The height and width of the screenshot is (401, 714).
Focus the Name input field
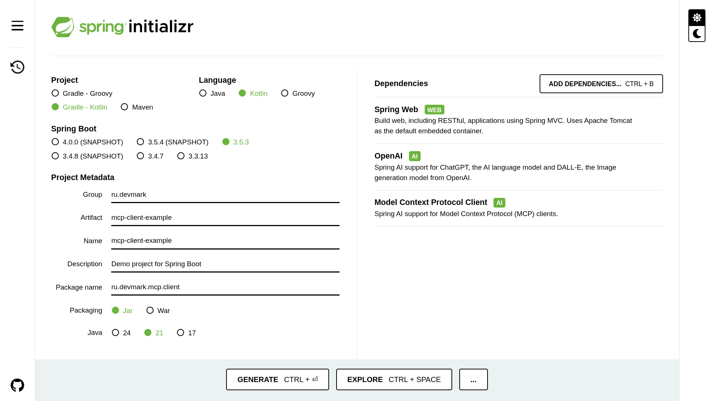click(225, 241)
